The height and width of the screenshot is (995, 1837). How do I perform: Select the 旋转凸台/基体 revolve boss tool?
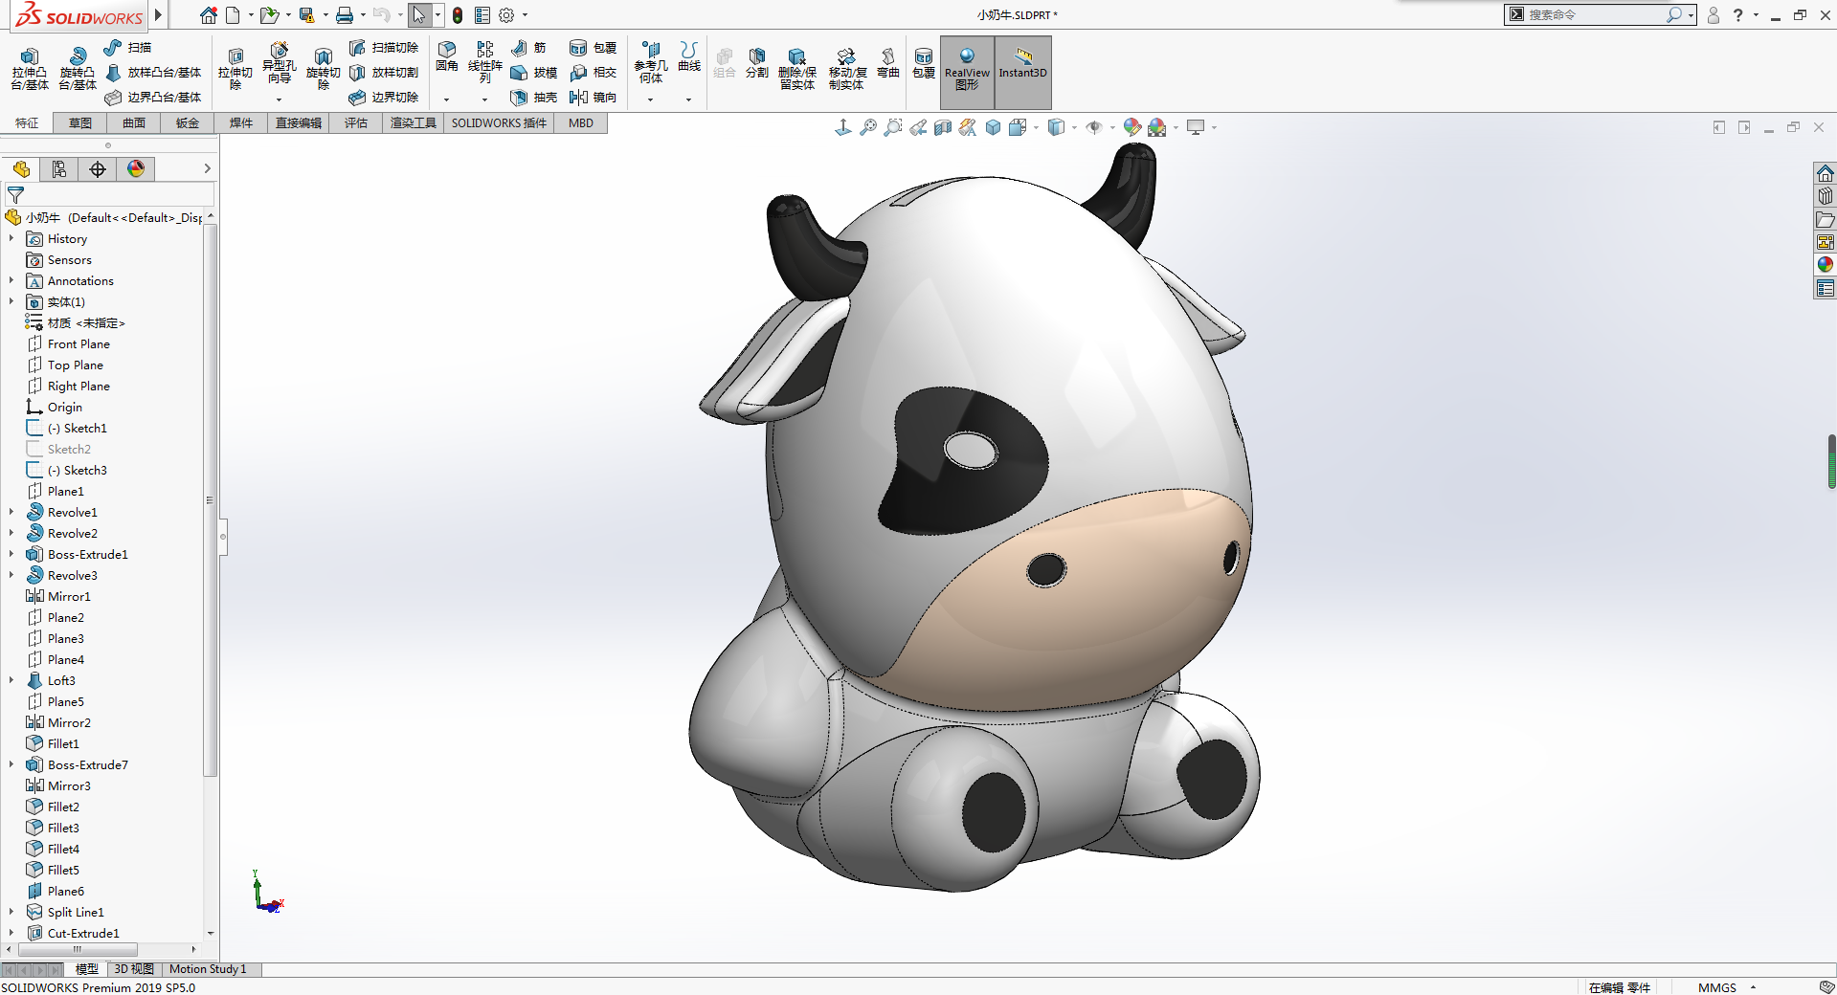pos(78,69)
